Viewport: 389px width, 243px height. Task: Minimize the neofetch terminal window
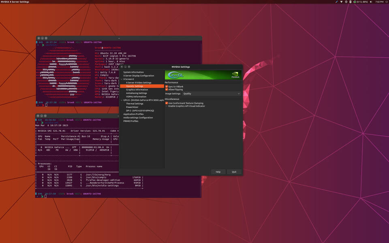(43, 38)
